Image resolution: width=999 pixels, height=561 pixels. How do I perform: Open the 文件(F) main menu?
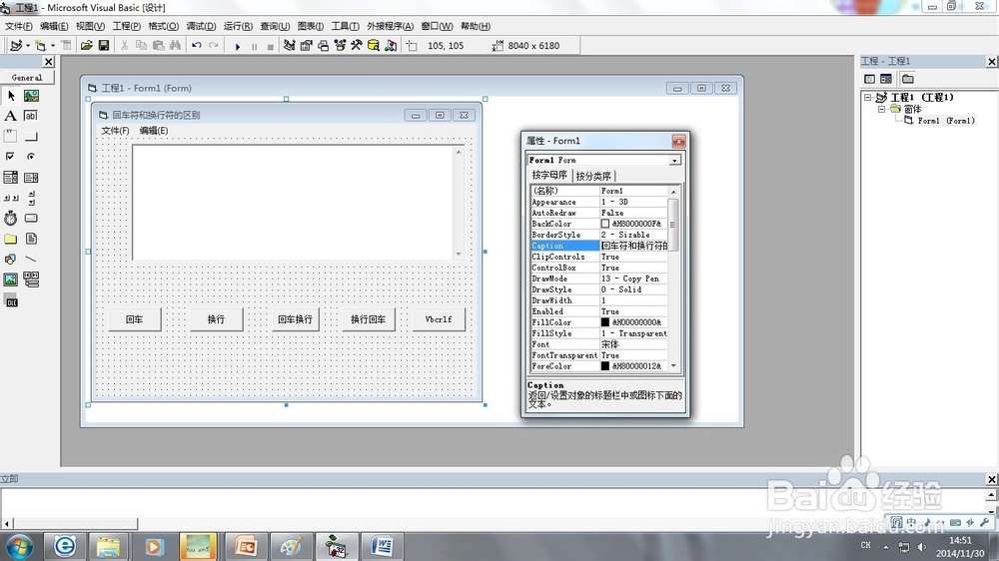point(18,26)
